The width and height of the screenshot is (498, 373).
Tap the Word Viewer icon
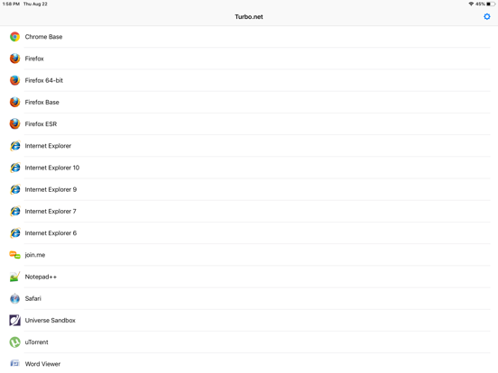[14, 363]
